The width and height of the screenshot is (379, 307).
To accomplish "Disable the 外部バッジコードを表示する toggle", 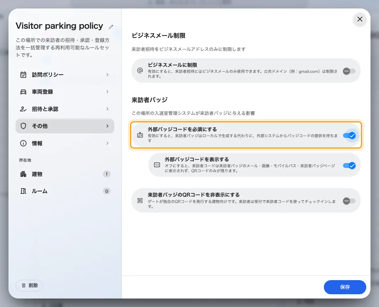I will click(x=349, y=166).
